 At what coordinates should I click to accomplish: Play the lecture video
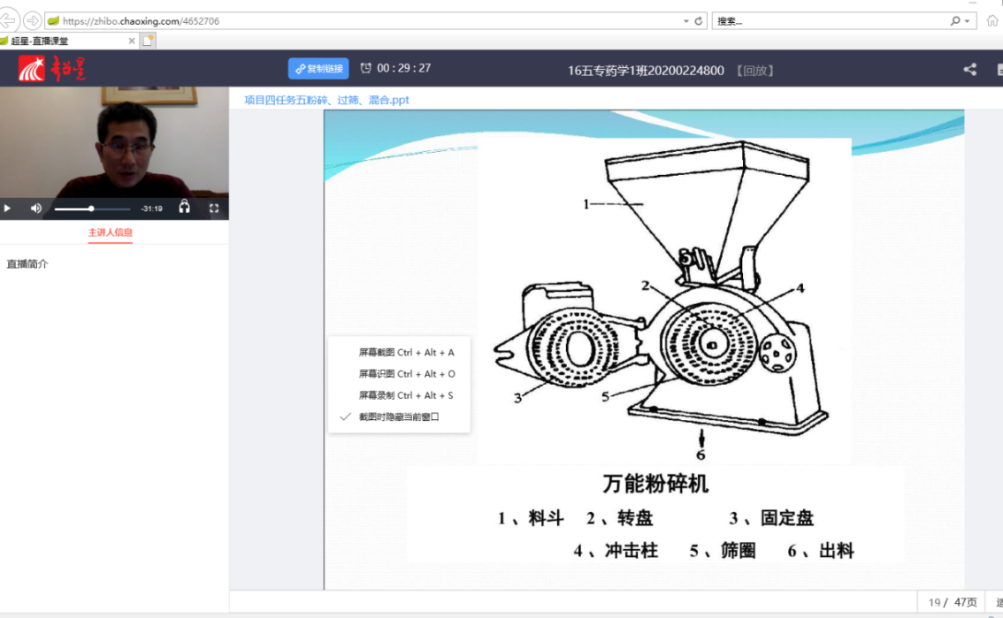[7, 209]
